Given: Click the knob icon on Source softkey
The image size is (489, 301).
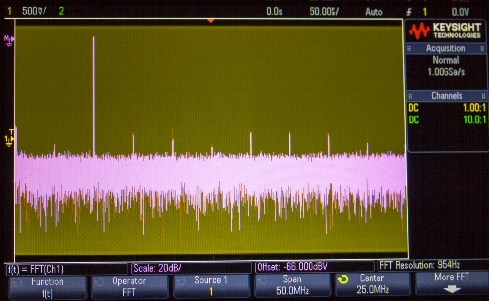Looking at the screenshot, I should (x=181, y=281).
